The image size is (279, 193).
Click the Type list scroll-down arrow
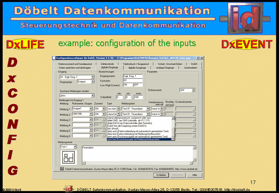pos(173,139)
